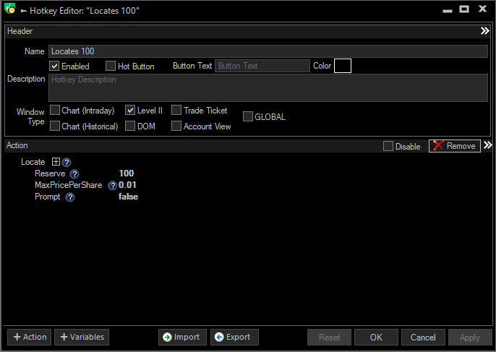Click the help icon beside Reserve
496x352 pixels.
[x=74, y=174]
